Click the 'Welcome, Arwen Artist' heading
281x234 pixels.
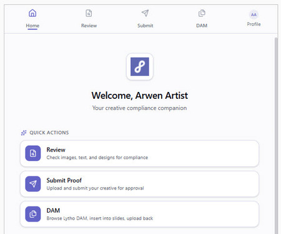(140, 96)
